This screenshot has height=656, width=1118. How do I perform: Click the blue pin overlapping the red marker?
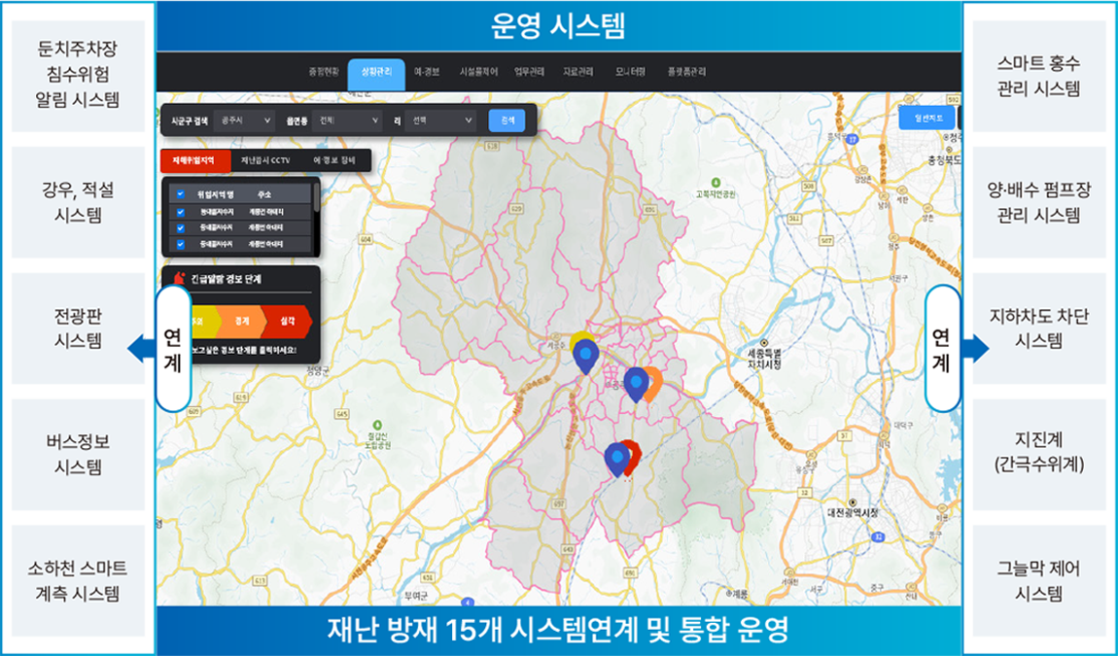[x=616, y=459]
